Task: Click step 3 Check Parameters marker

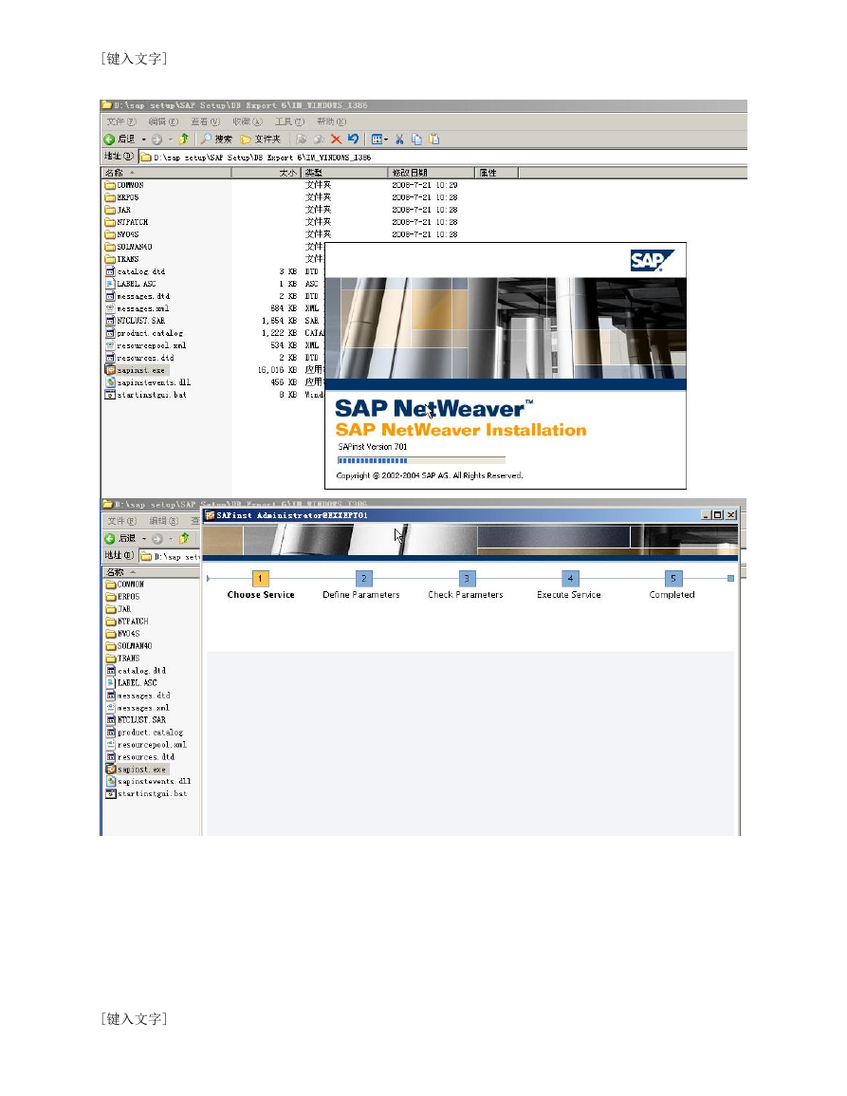Action: pyautogui.click(x=467, y=579)
